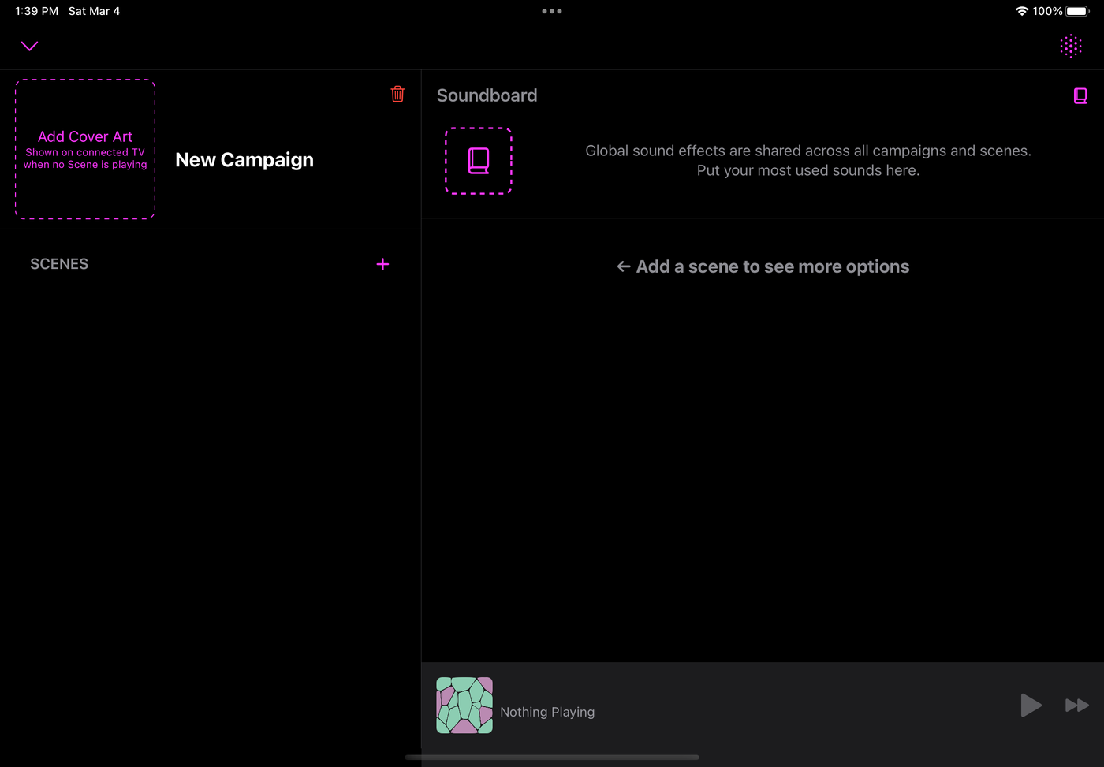Click the SCENES section header
Viewport: 1104px width, 767px height.
pyautogui.click(x=59, y=264)
